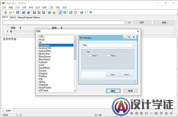
Task: Click the 语速 slider handle
Action: [x=11, y=31]
